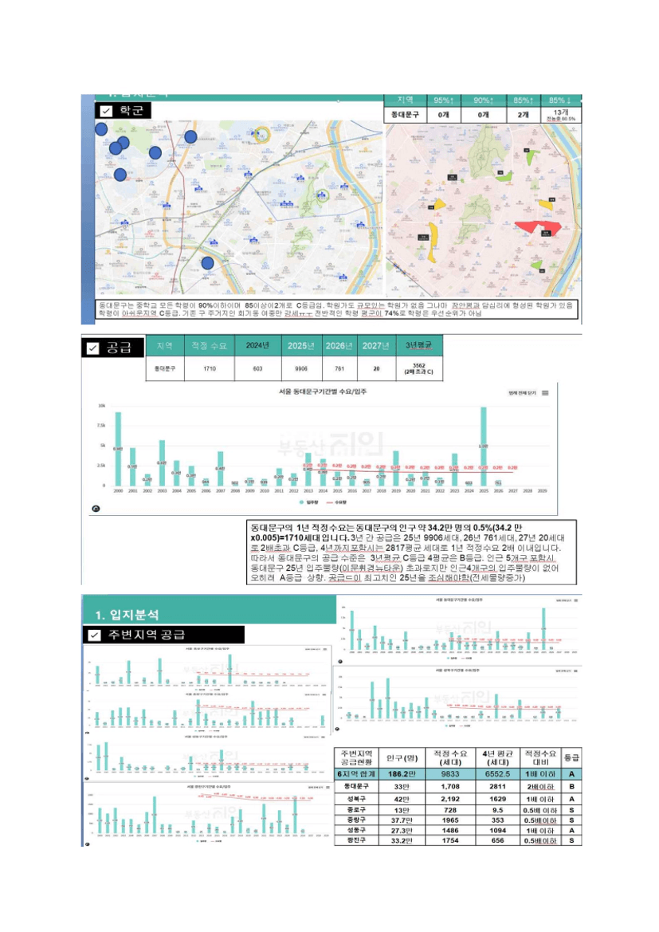Click the 2배이하 cell in the 동대문구 row
Image resolution: width=659 pixels, height=932 pixels.
(x=541, y=786)
